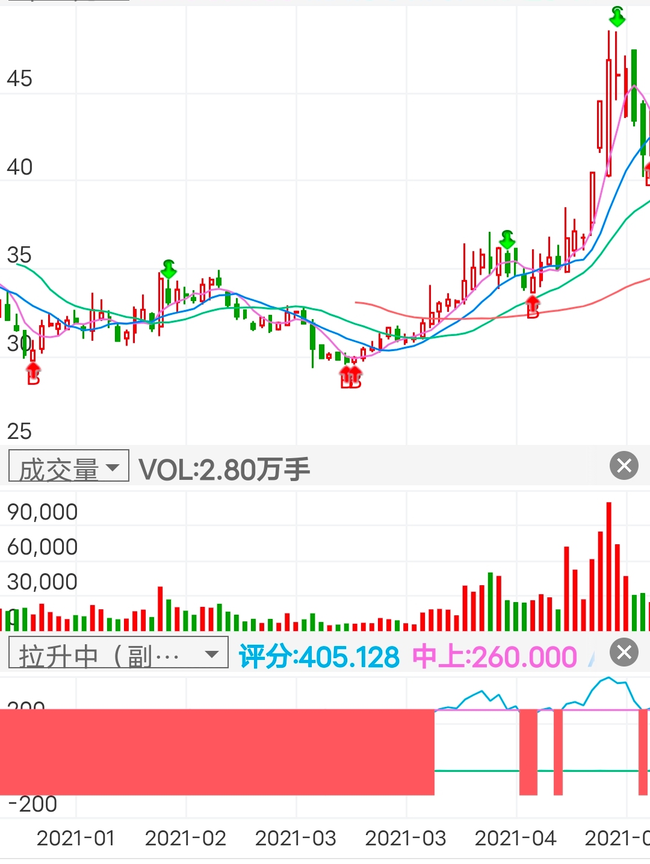Click the pink 中上:260.000 value
Screen dimensions: 650x864
(x=494, y=657)
